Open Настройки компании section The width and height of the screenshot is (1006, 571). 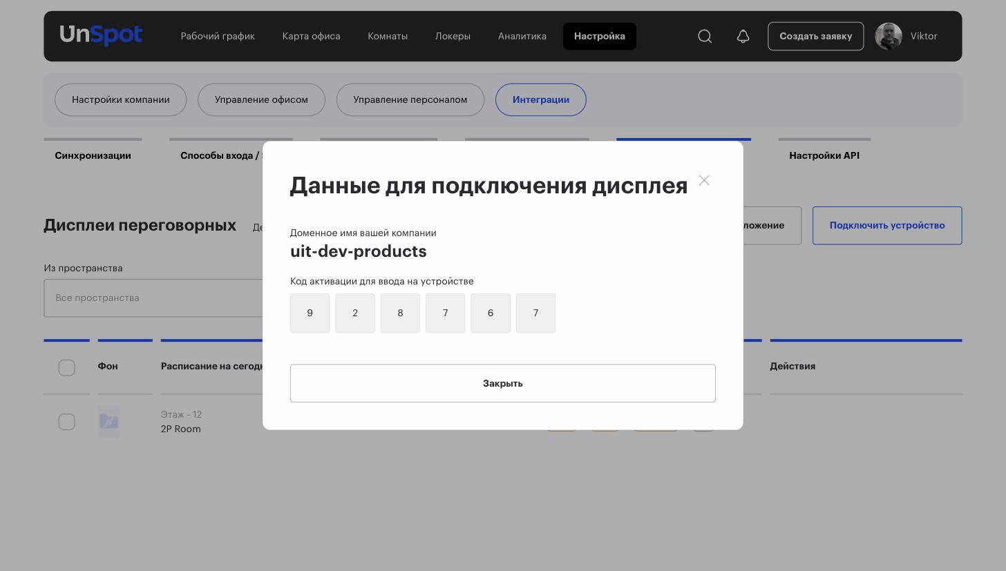(121, 99)
